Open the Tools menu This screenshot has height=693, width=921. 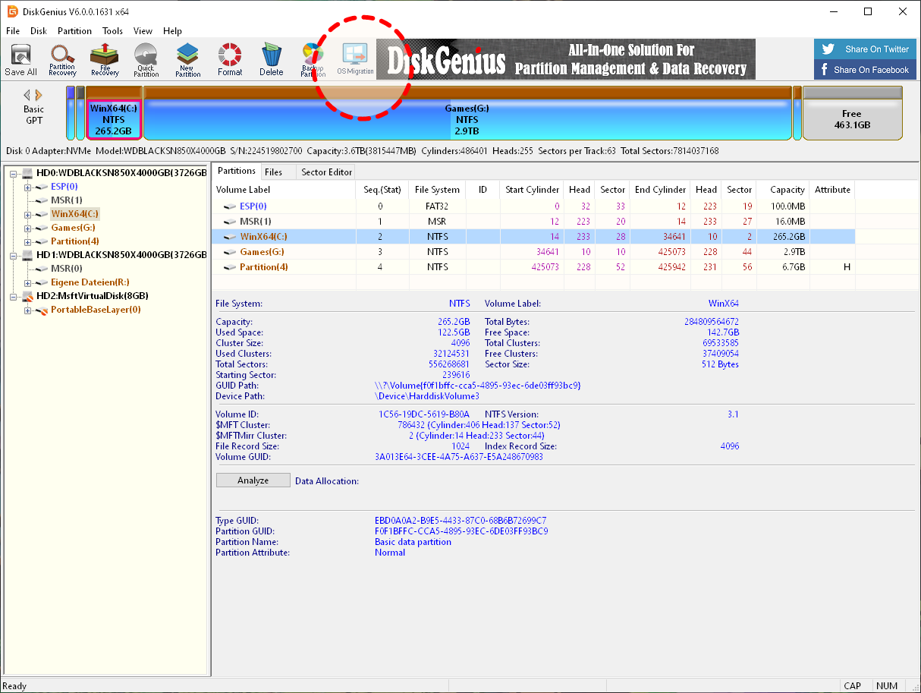pyautogui.click(x=112, y=31)
